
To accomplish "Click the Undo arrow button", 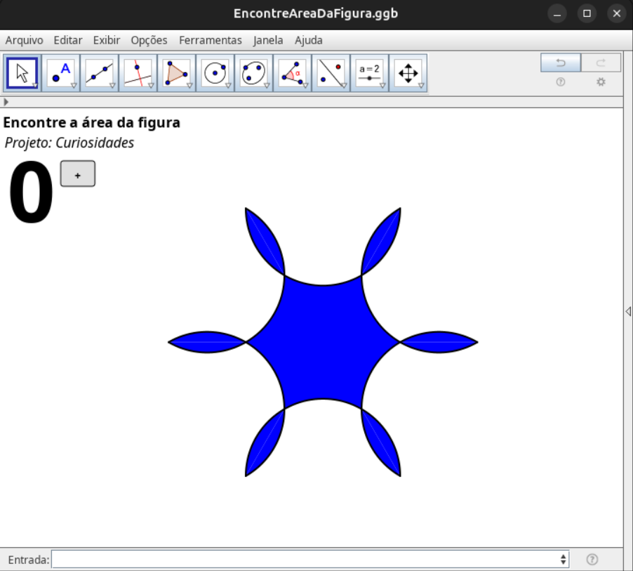I will (561, 63).
